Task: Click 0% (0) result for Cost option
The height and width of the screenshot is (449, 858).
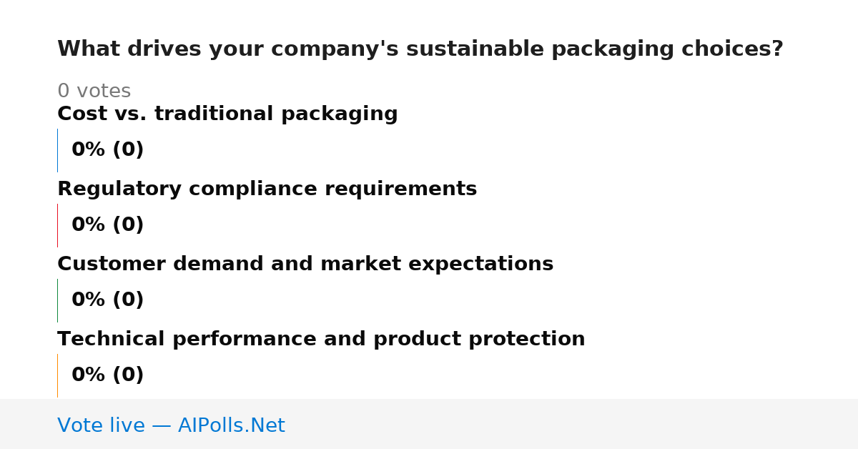Action: click(107, 150)
